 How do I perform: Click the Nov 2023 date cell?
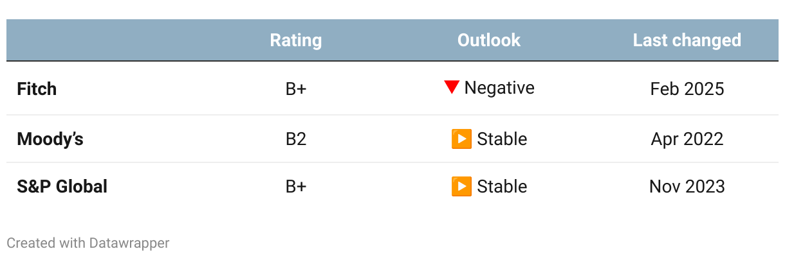pos(687,187)
